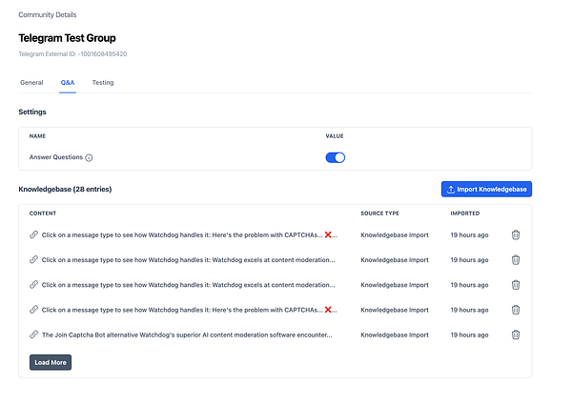
Task: Click link icon of Join Captcha Bot entry
Action: click(33, 335)
